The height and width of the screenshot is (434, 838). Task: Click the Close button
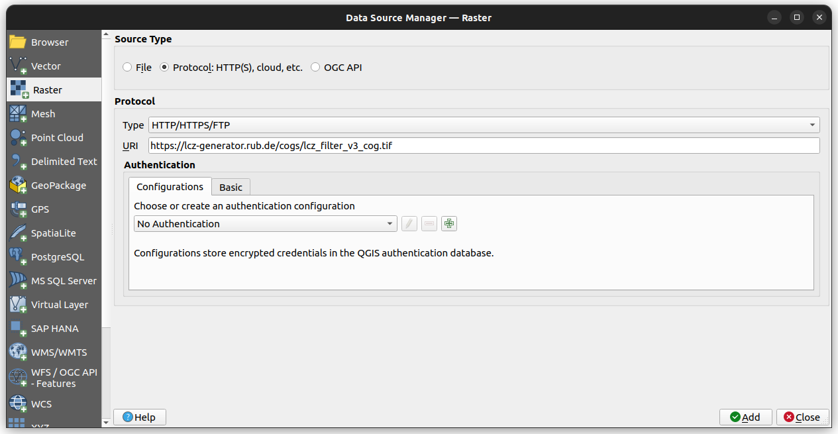802,417
